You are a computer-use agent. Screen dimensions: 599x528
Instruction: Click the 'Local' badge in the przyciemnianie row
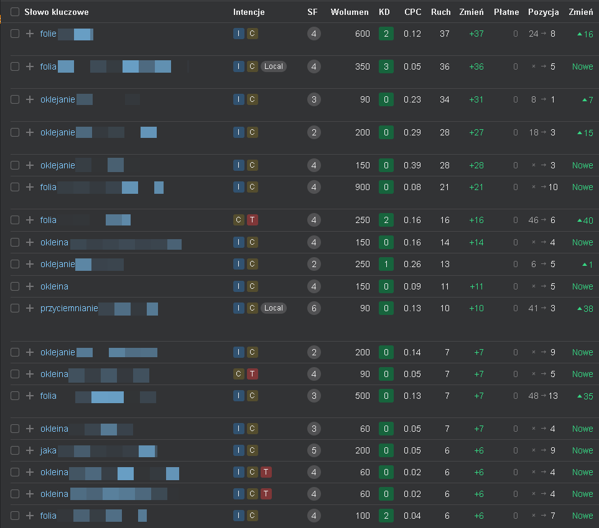(x=274, y=308)
